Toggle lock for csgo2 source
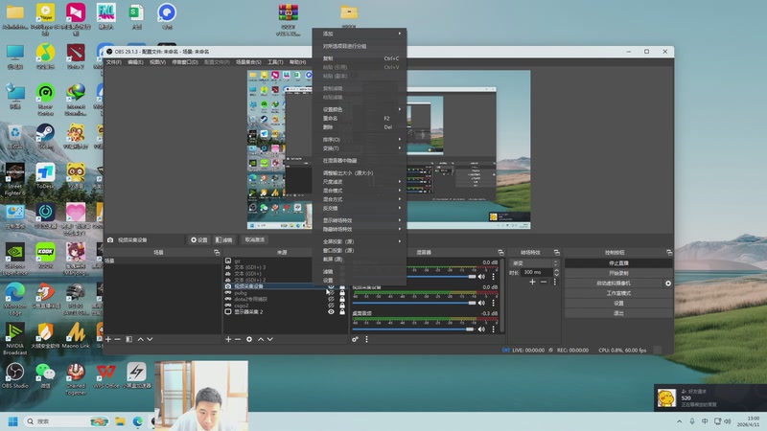 tap(342, 306)
